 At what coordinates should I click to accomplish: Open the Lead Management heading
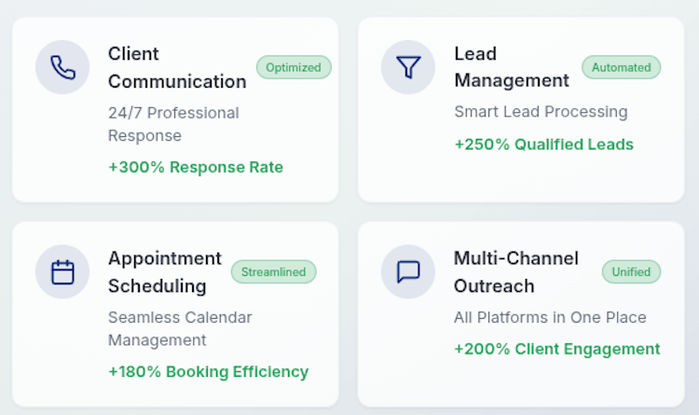(511, 67)
